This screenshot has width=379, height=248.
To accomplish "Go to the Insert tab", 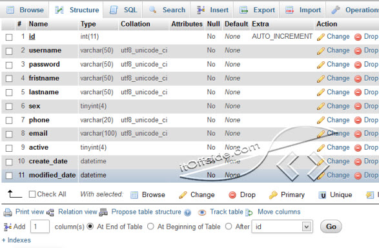I will (212, 10).
